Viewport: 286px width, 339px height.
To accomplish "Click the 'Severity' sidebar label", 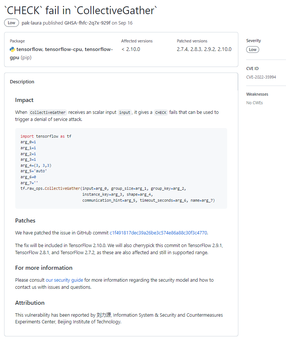I will pos(254,41).
